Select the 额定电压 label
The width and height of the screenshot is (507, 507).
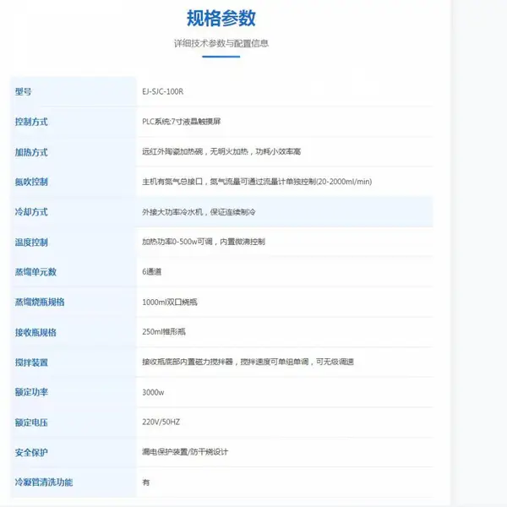(x=31, y=422)
